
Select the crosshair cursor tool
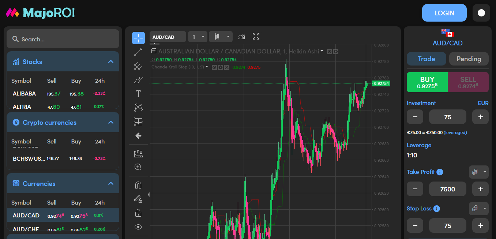tap(138, 38)
